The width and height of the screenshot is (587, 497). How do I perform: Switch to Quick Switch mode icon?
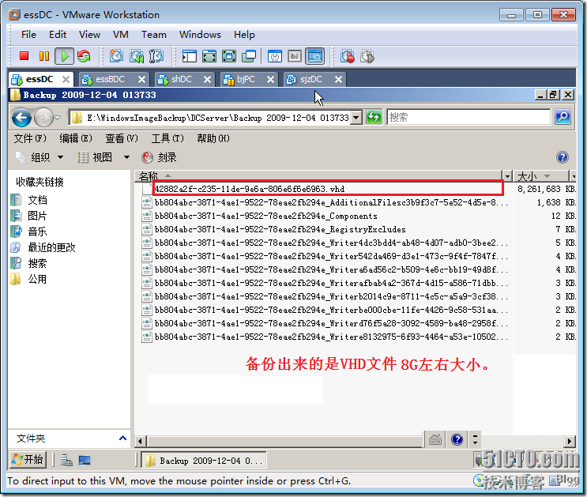point(209,56)
